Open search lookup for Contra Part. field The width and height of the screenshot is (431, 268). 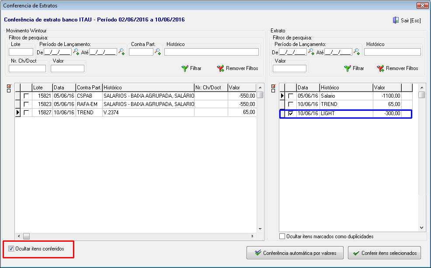click(158, 52)
